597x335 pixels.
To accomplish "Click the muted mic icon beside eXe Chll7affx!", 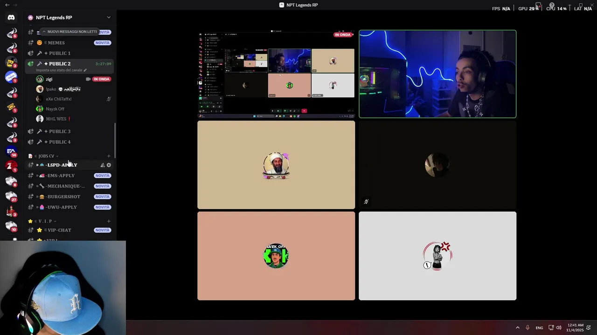I will (109, 99).
